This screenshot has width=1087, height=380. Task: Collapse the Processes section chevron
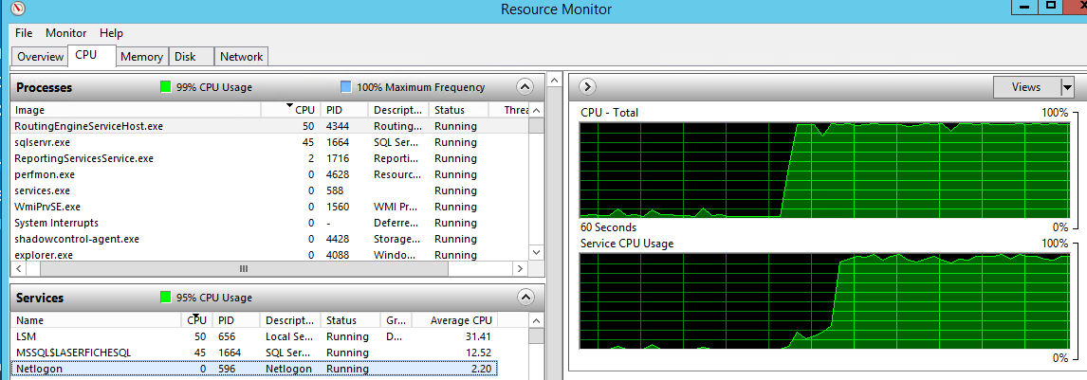point(525,87)
